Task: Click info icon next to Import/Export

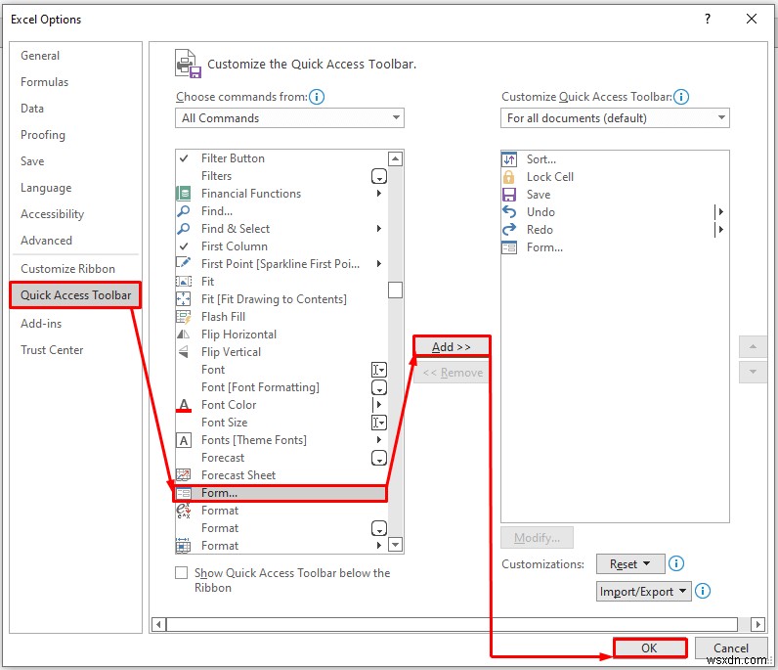Action: (703, 591)
